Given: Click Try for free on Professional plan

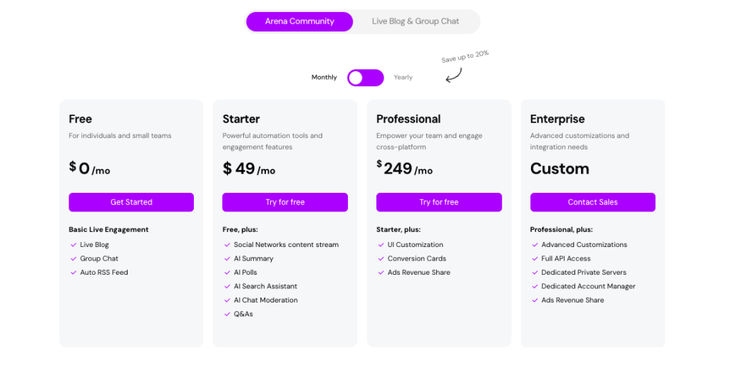Looking at the screenshot, I should click(439, 202).
